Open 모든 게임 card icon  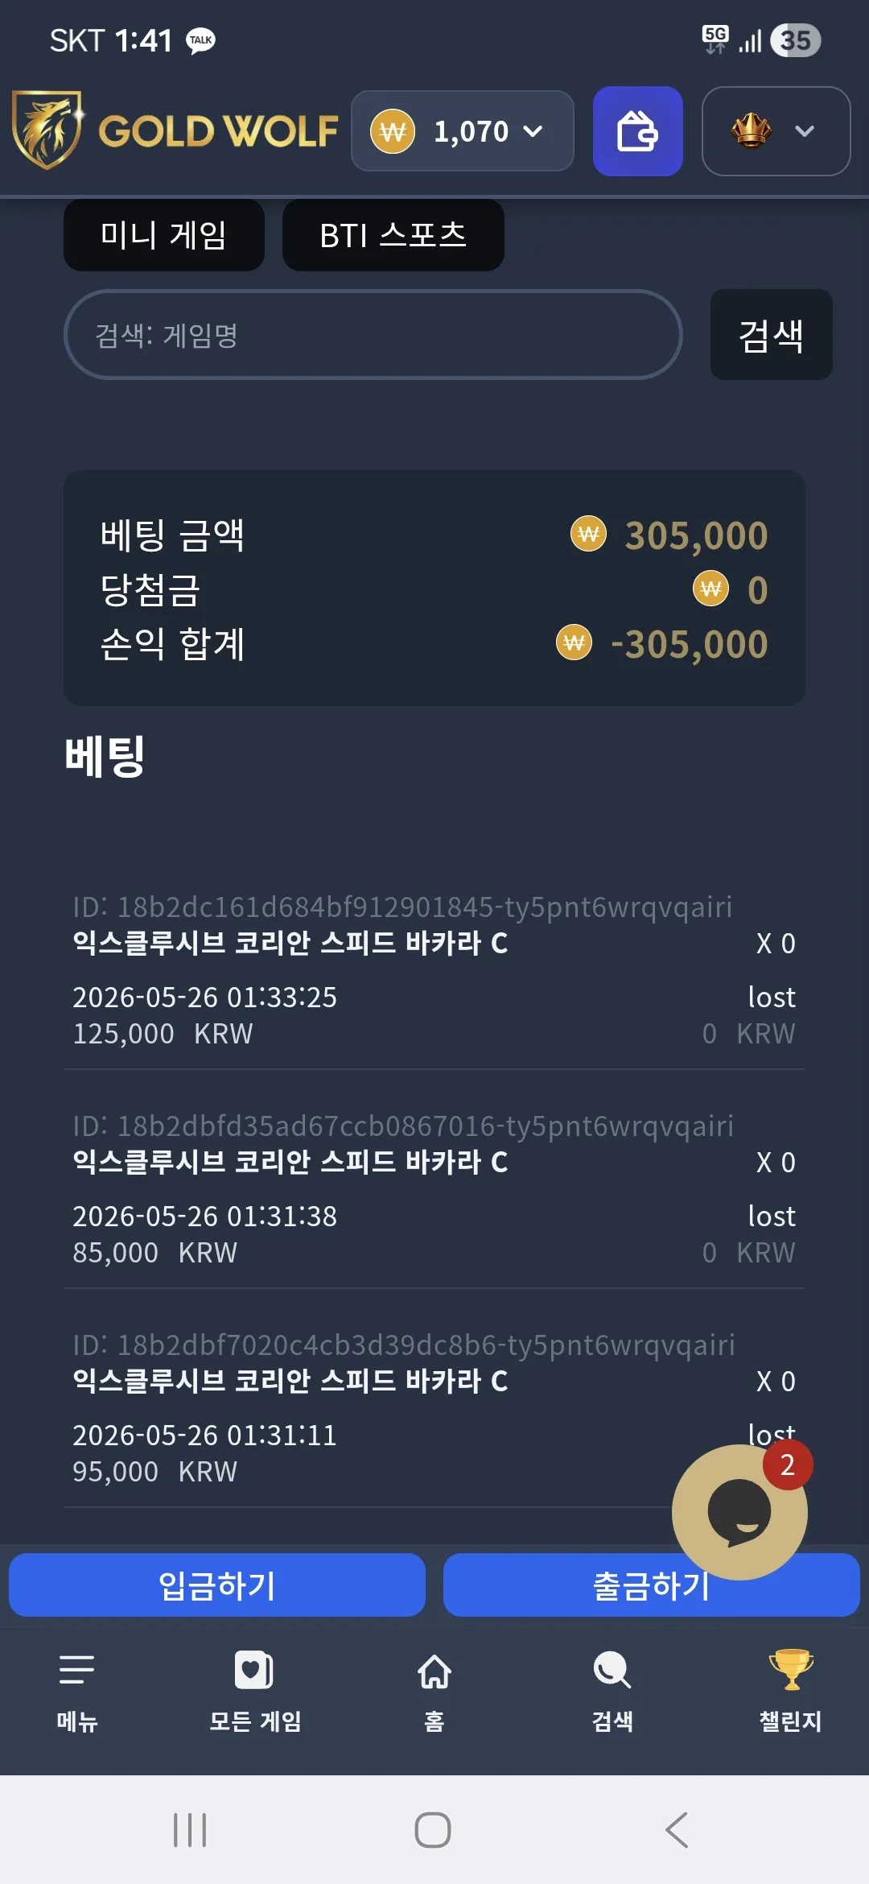pos(254,1670)
